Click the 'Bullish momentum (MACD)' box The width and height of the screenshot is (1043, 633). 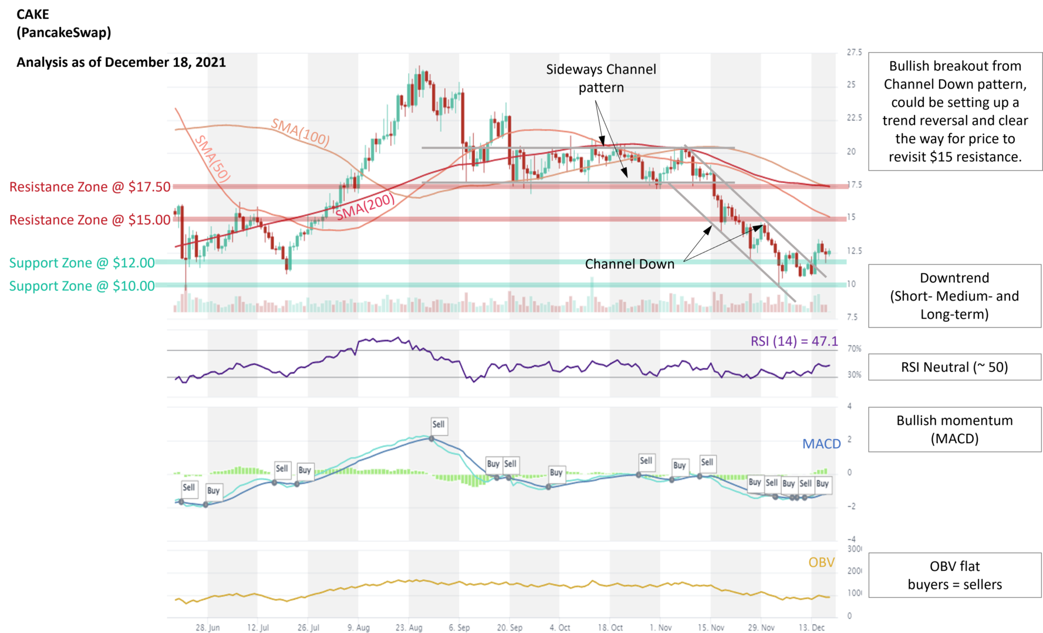point(954,430)
